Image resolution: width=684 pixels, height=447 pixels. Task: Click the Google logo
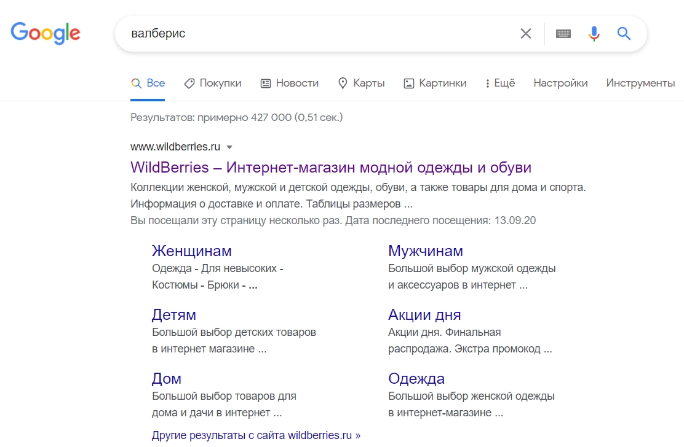pos(45,34)
